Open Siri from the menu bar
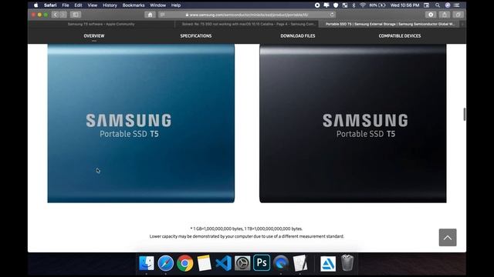The image size is (494, 277). tap(448, 5)
